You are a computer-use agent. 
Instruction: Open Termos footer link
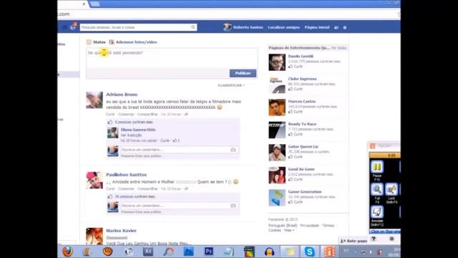pyautogui.click(x=328, y=226)
